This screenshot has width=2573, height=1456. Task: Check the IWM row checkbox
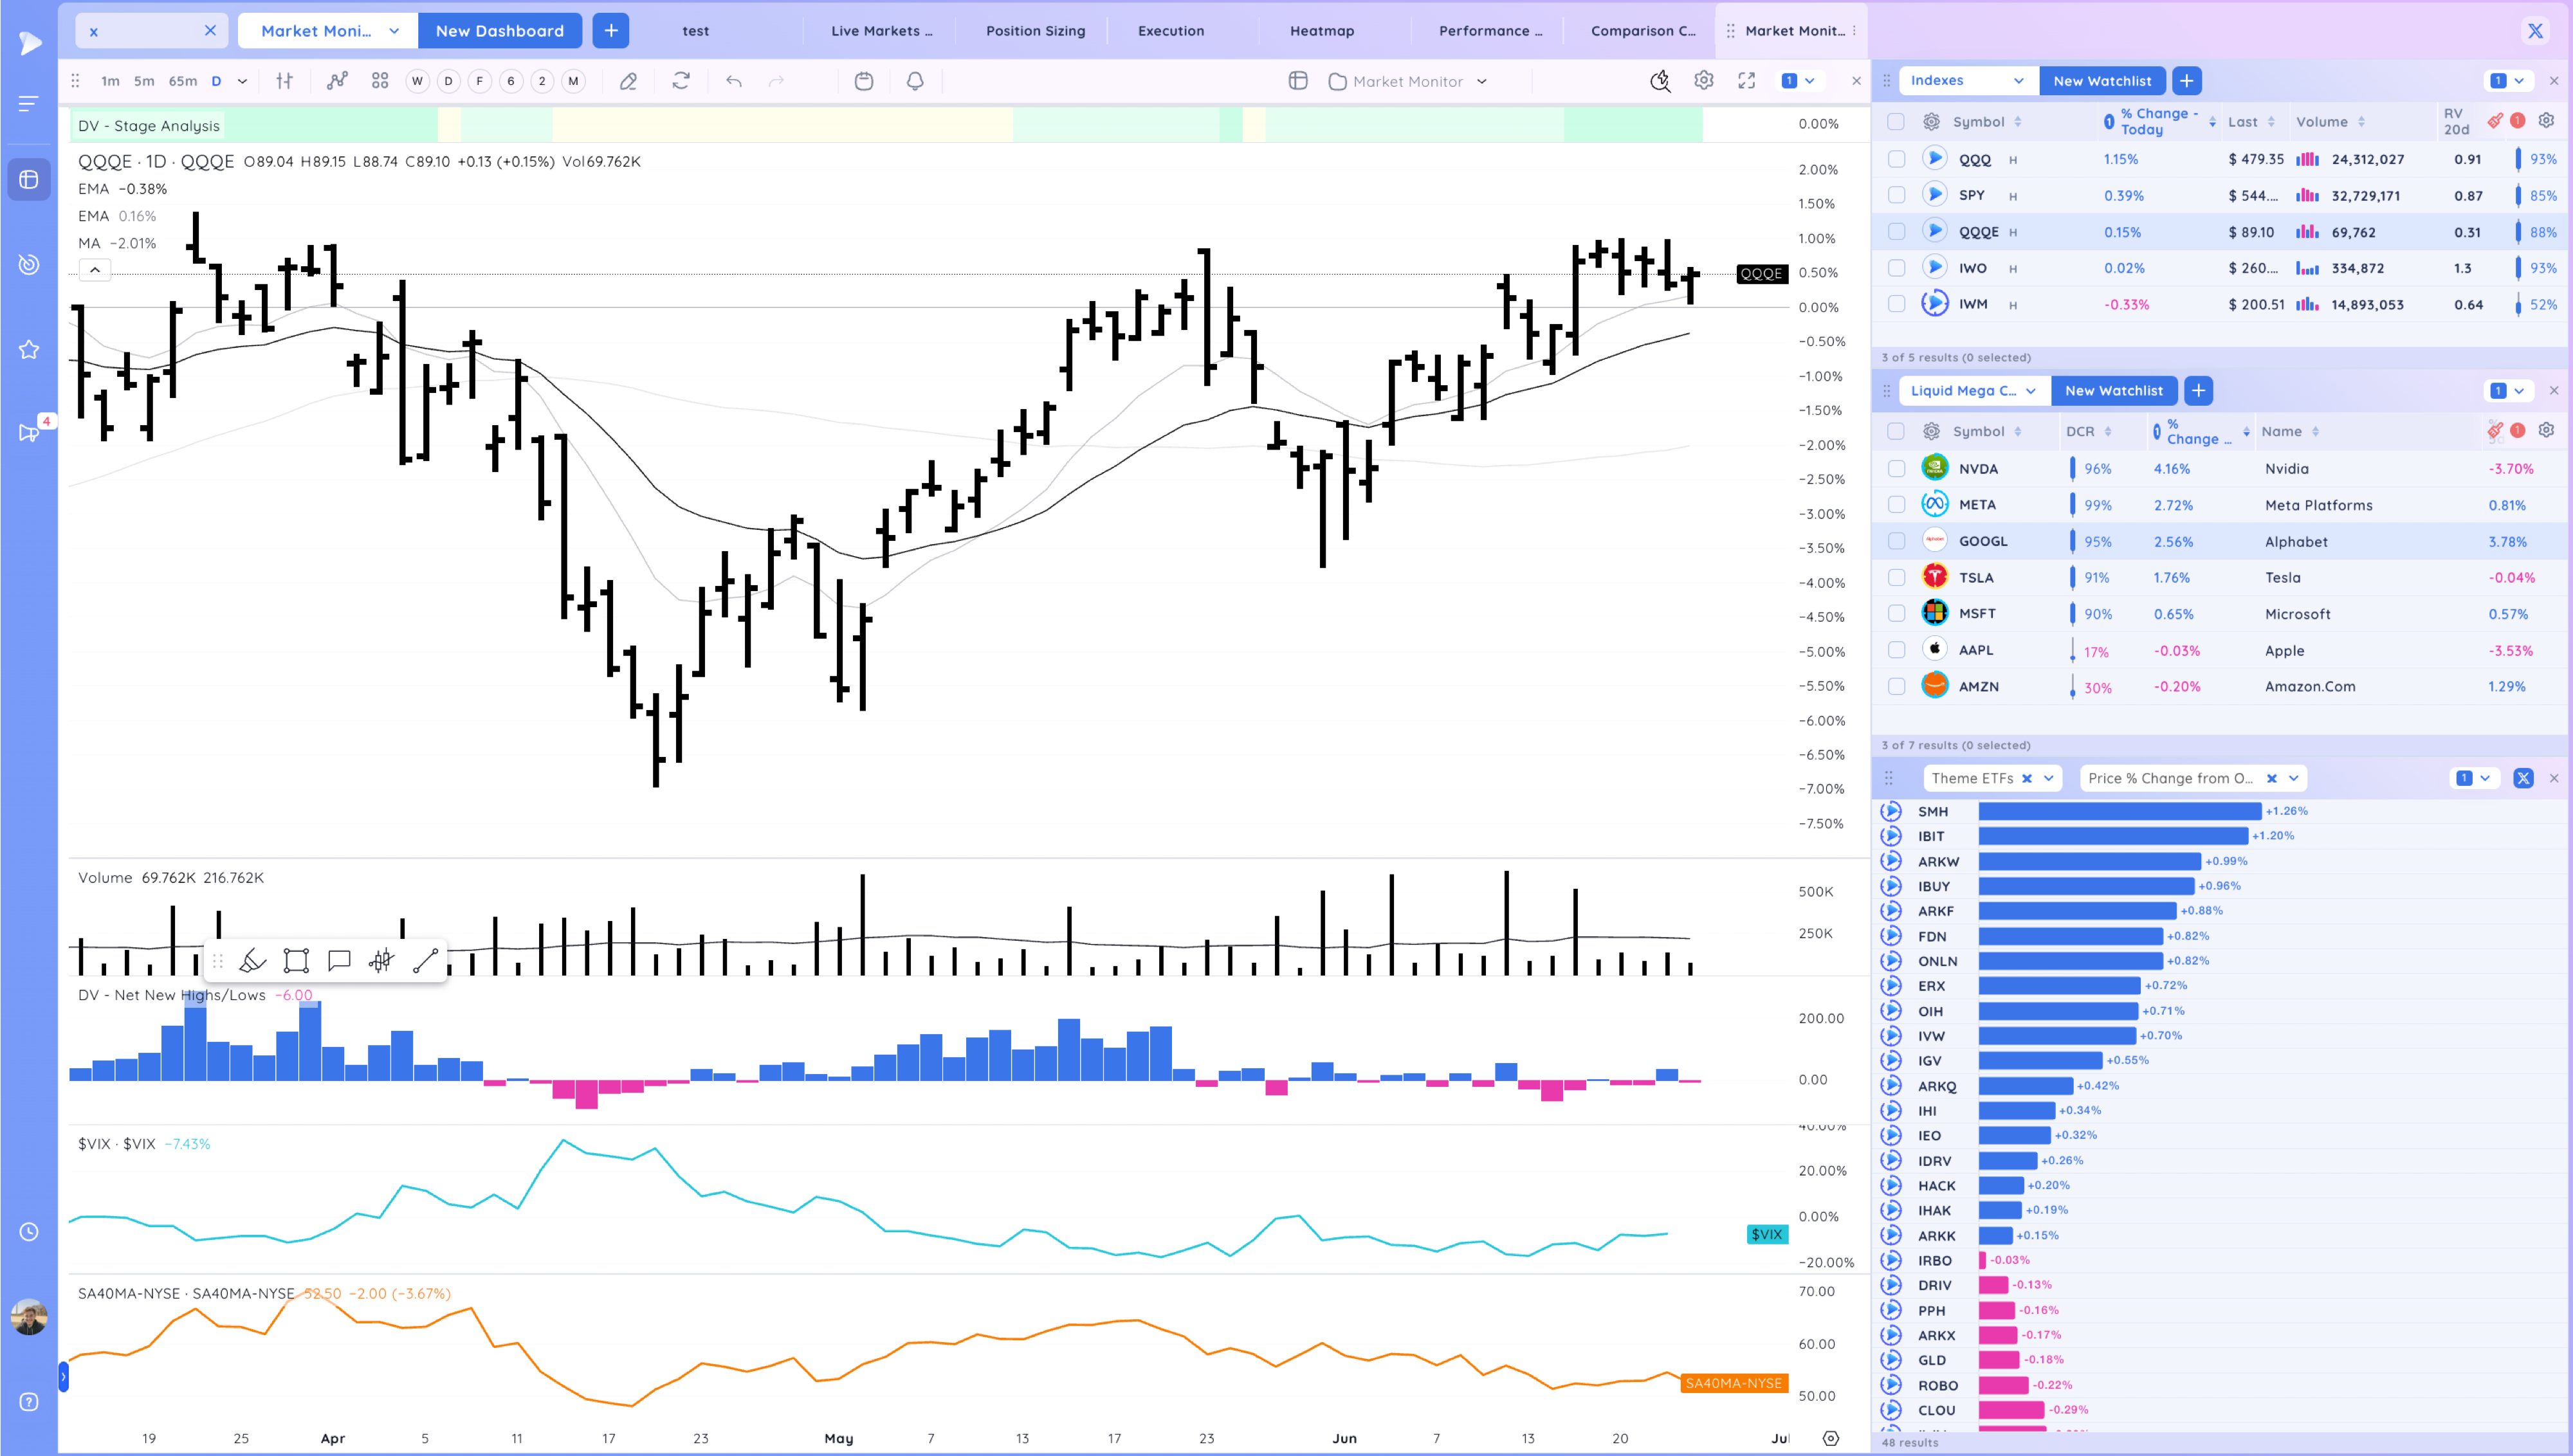pos(1896,304)
